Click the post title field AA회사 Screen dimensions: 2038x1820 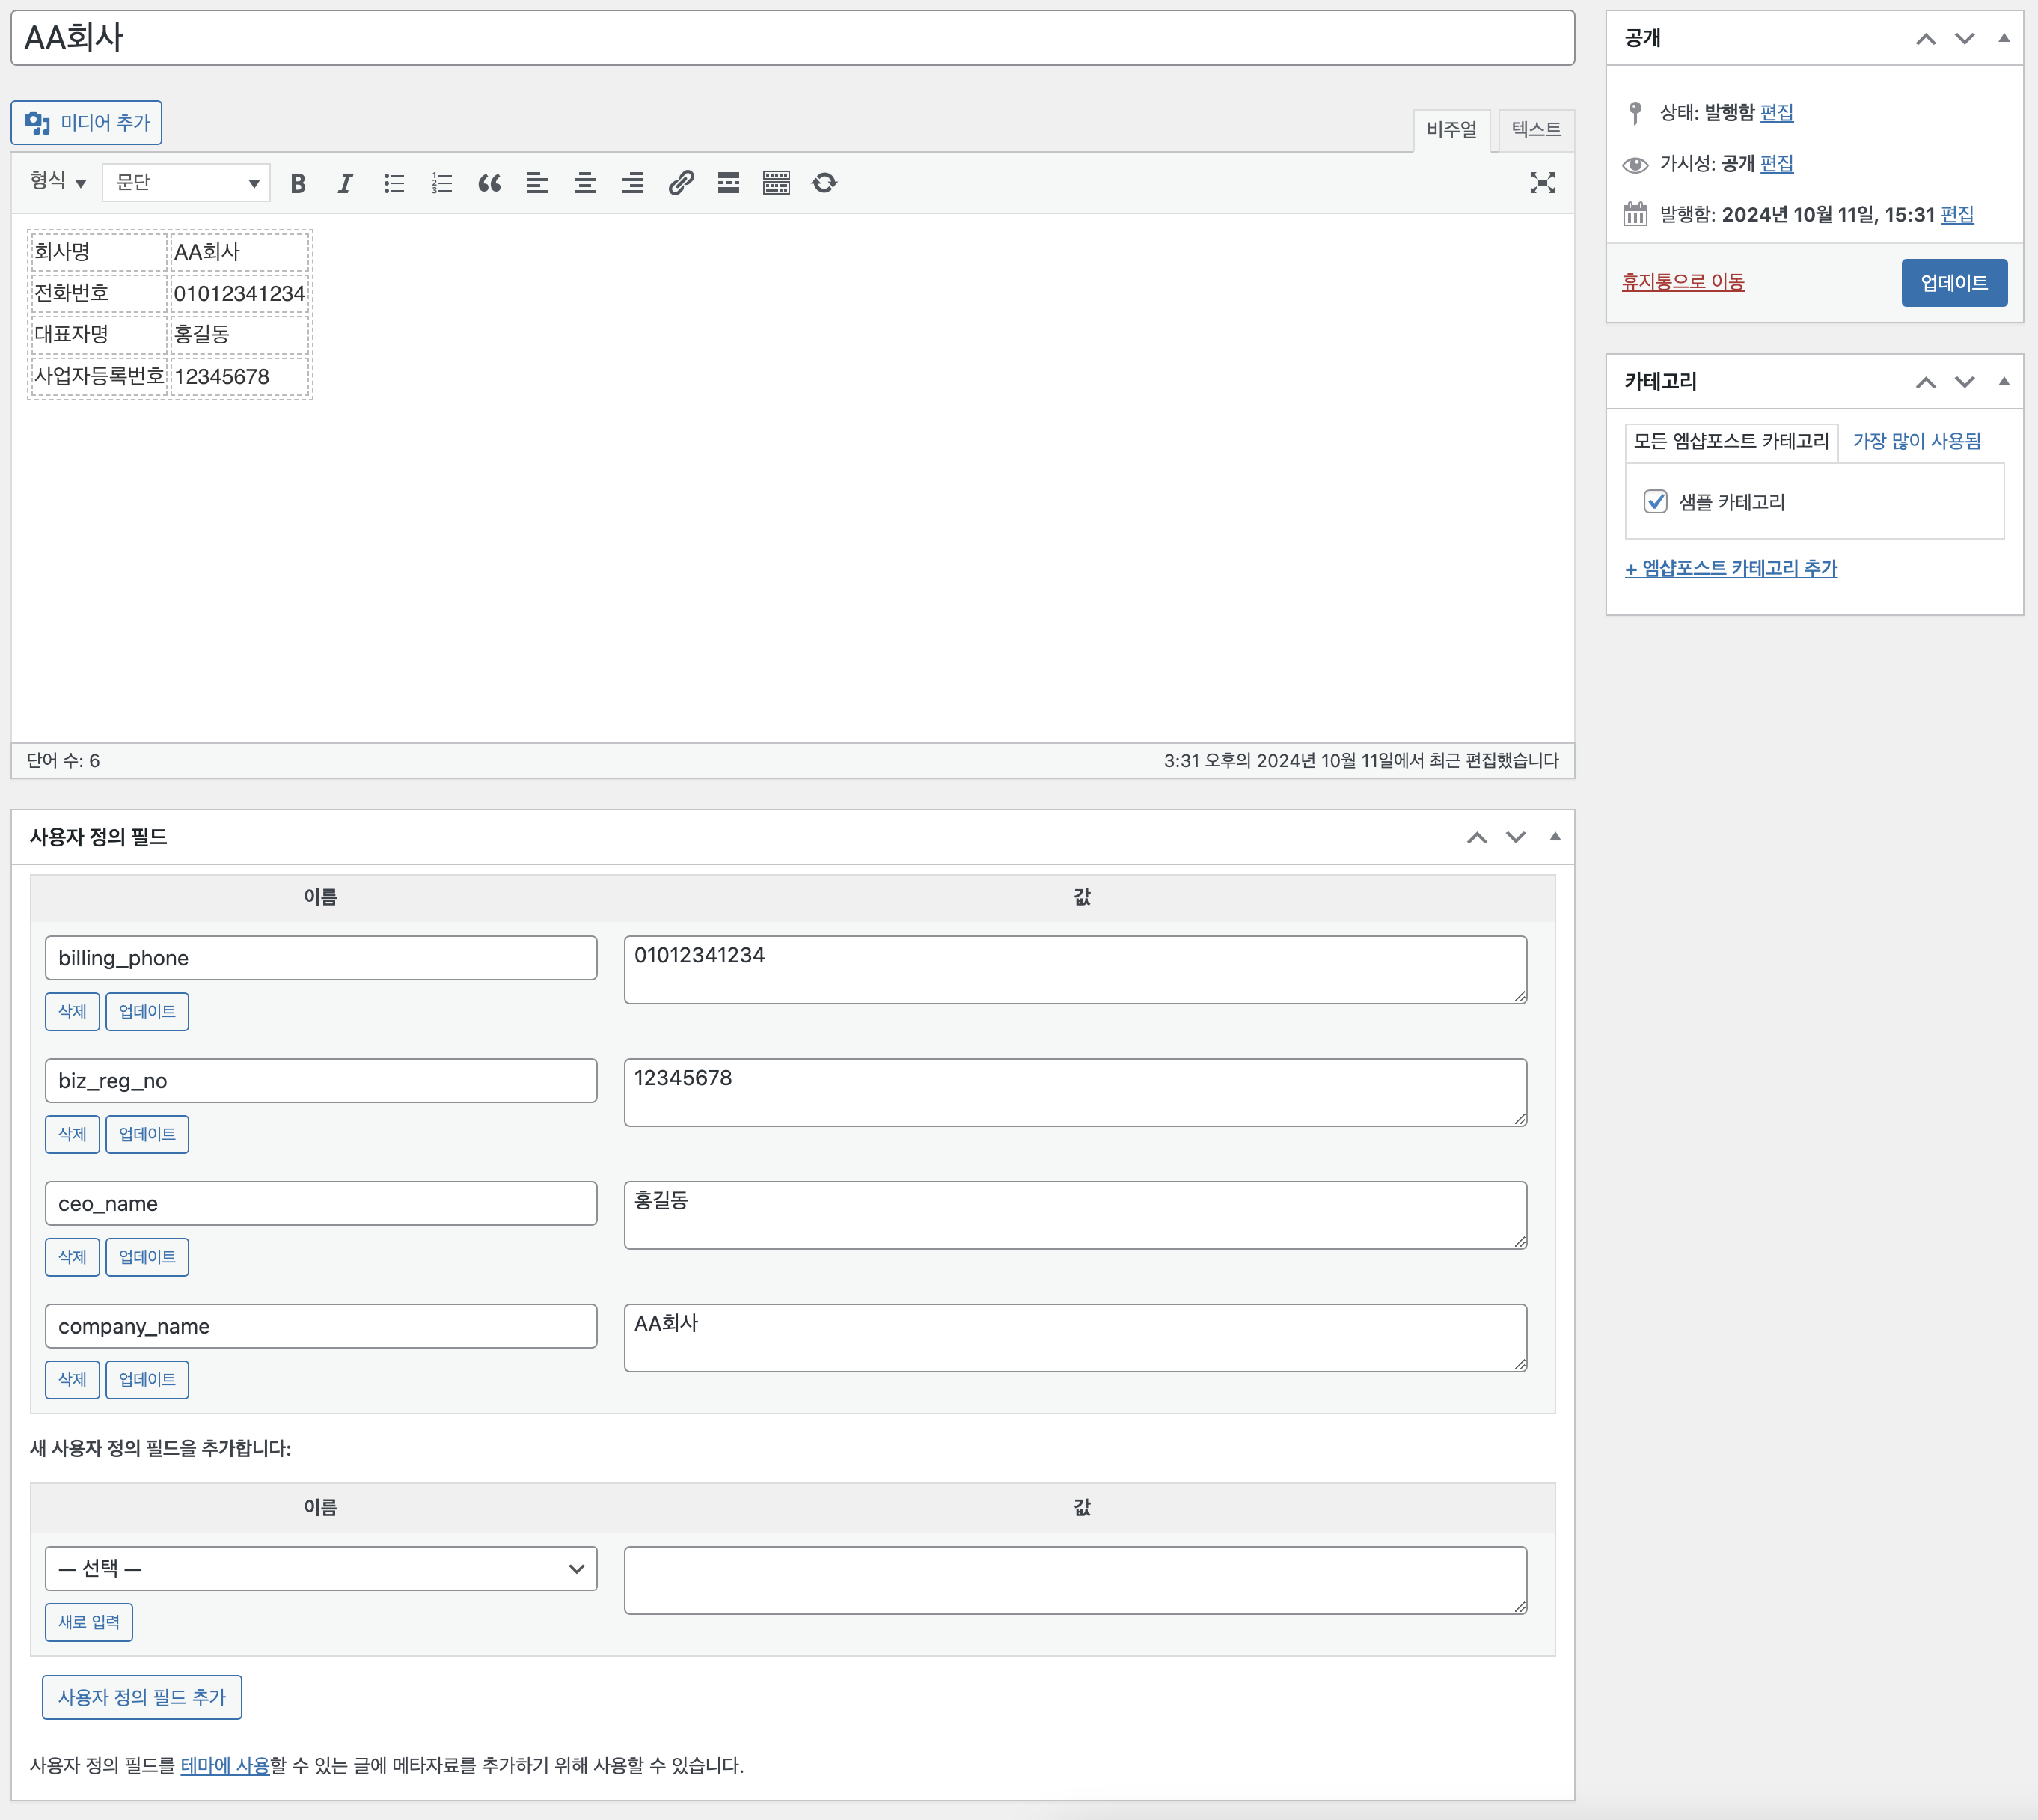pos(792,38)
